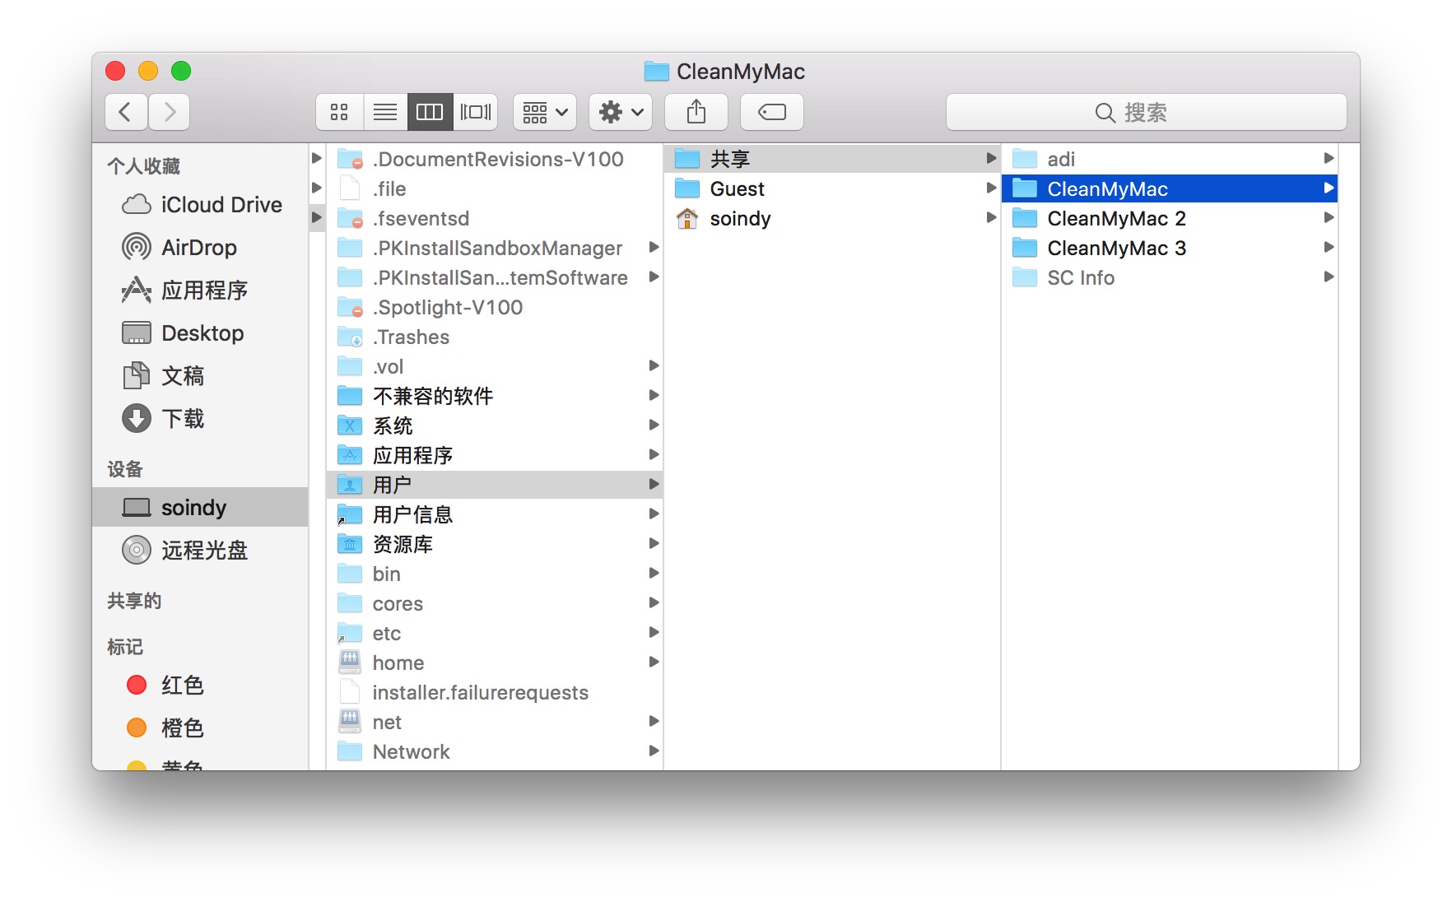Select the CleanMyMac 3 folder

(x=1169, y=248)
